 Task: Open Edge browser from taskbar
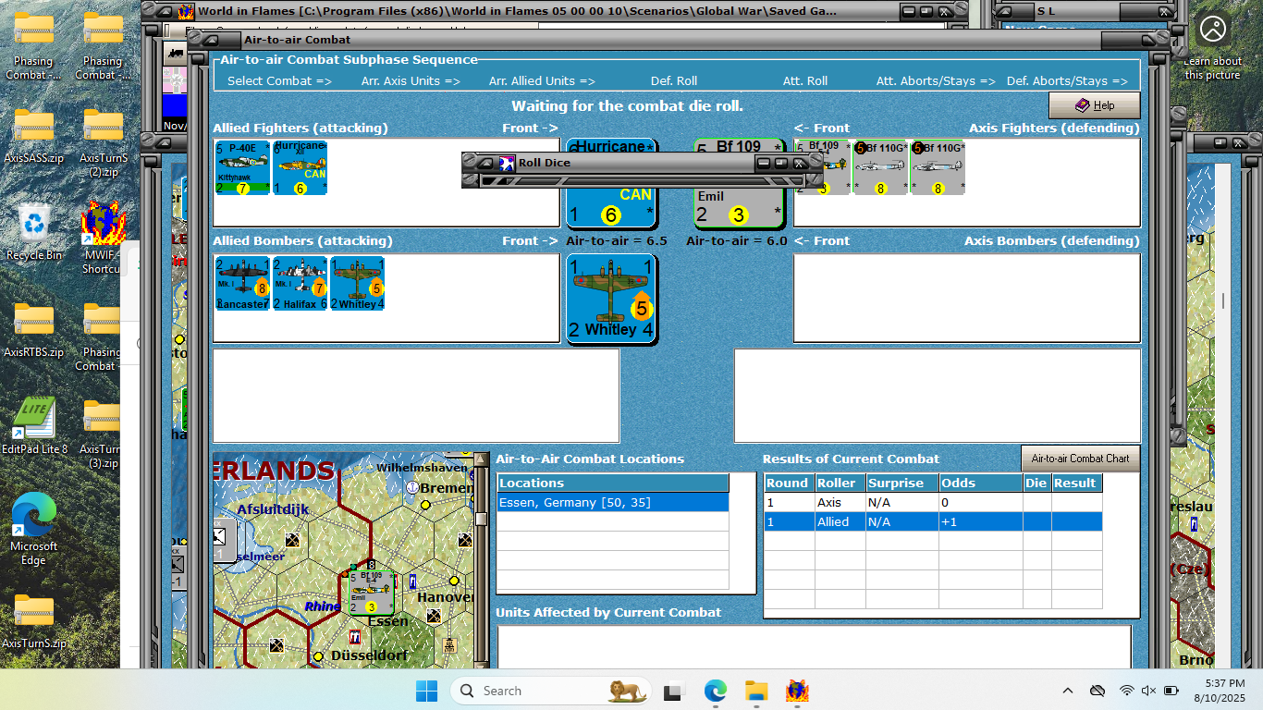tap(716, 691)
